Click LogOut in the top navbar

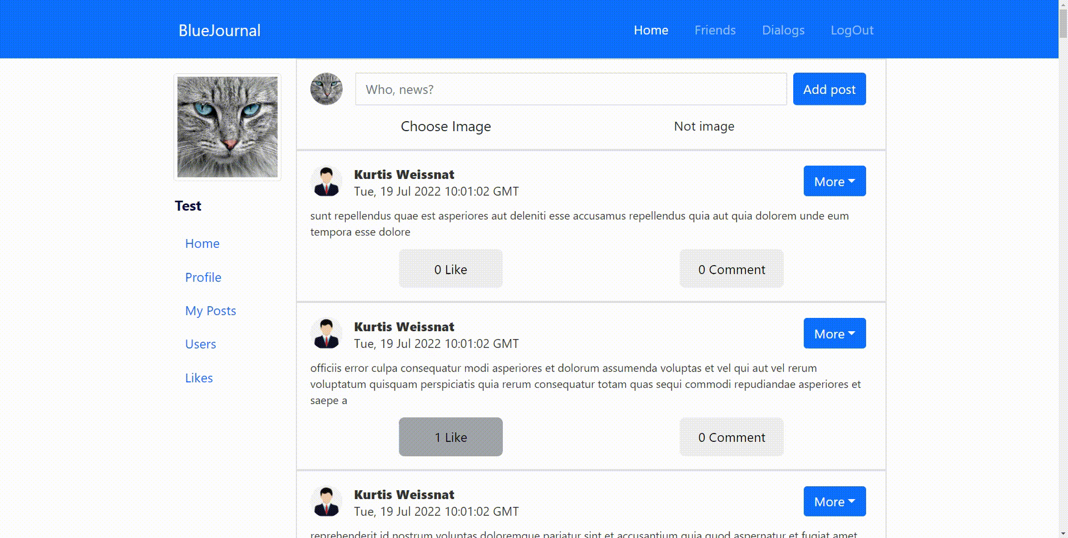point(852,30)
